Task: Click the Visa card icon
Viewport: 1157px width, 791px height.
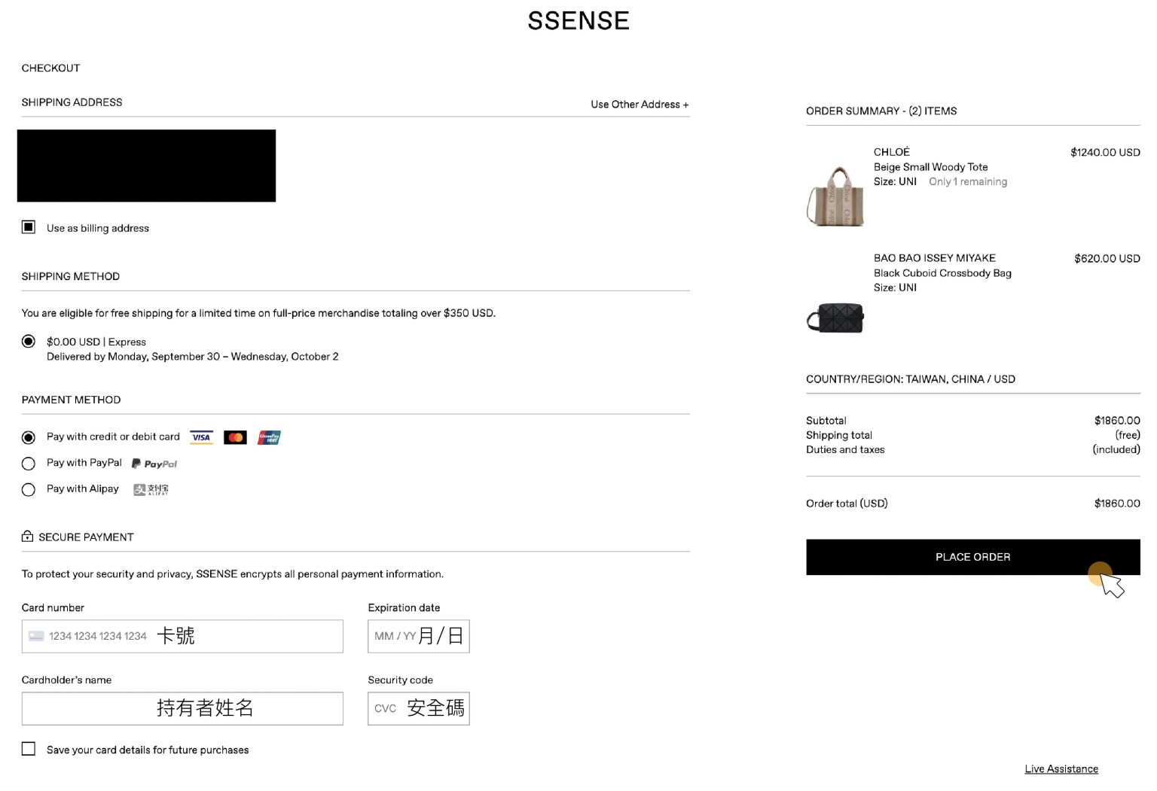Action: (201, 437)
